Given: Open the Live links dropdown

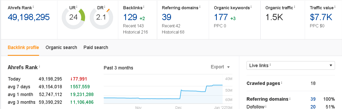Looking at the screenshot, I should [x=291, y=66].
